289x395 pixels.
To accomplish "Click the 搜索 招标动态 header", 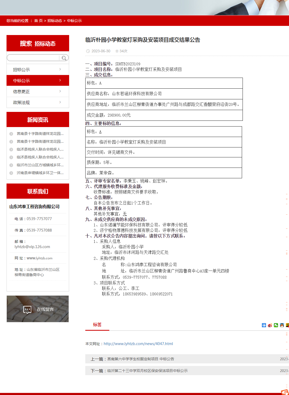I will click(x=38, y=43).
